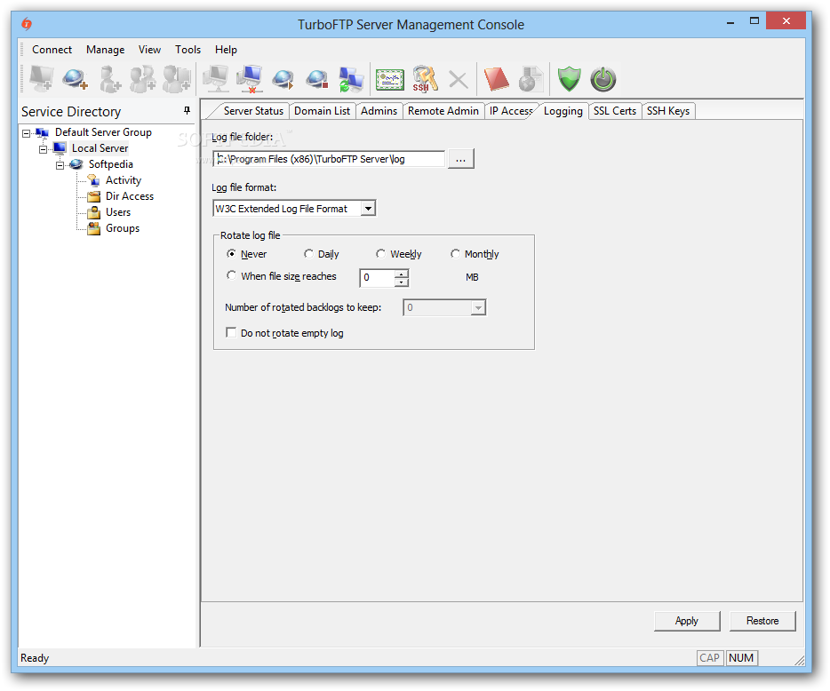The width and height of the screenshot is (830, 691).
Task: Click the Users node icon
Action: point(93,212)
